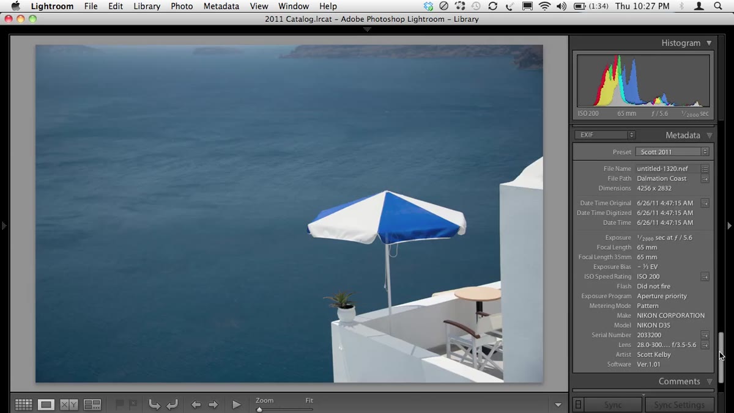Click the umbrella photo in Loupe view
Image resolution: width=734 pixels, height=413 pixels.
(x=289, y=213)
